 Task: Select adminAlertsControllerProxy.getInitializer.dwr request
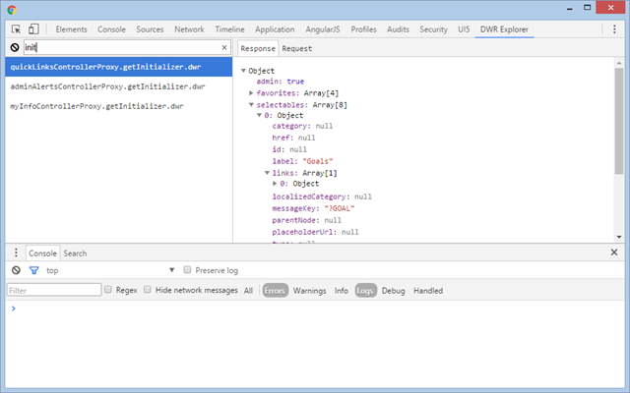click(x=107, y=86)
